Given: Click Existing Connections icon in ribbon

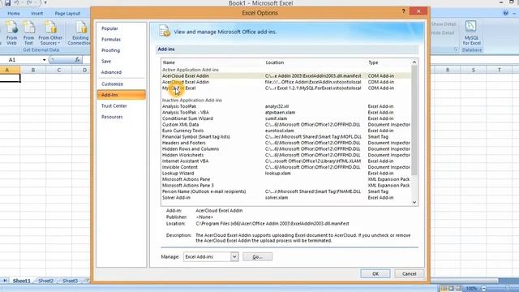Looking at the screenshot, I should [x=79, y=32].
